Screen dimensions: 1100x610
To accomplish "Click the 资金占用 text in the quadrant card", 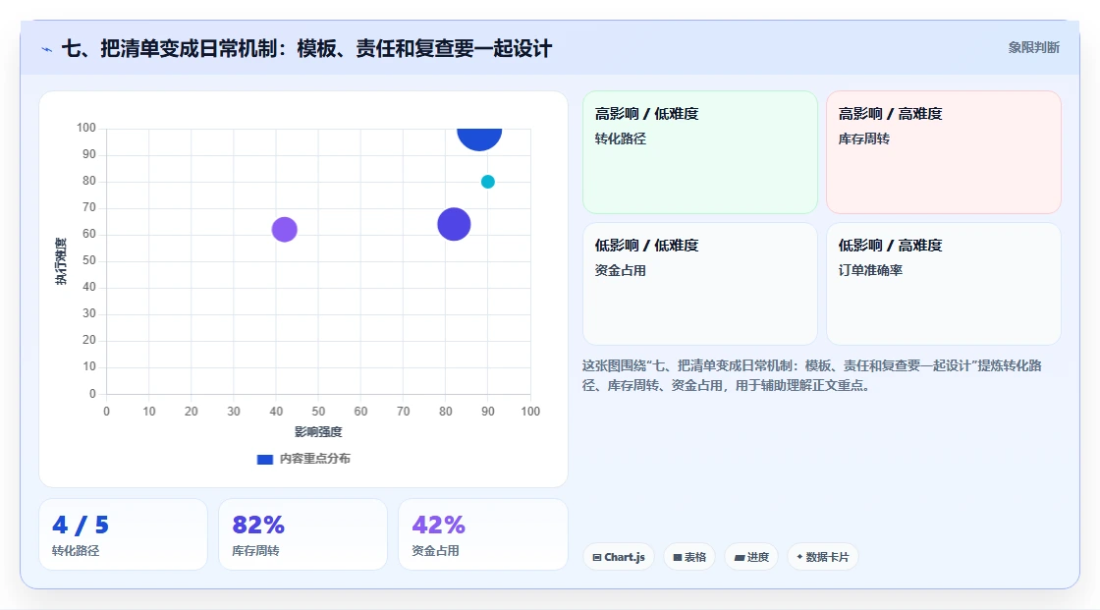I will pos(620,270).
